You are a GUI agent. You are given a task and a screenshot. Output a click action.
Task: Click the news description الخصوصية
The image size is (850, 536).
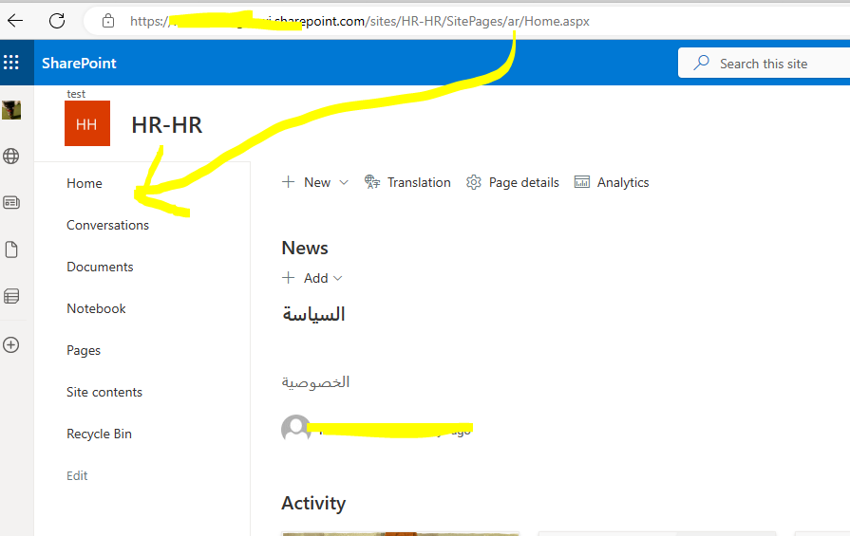pyautogui.click(x=315, y=382)
